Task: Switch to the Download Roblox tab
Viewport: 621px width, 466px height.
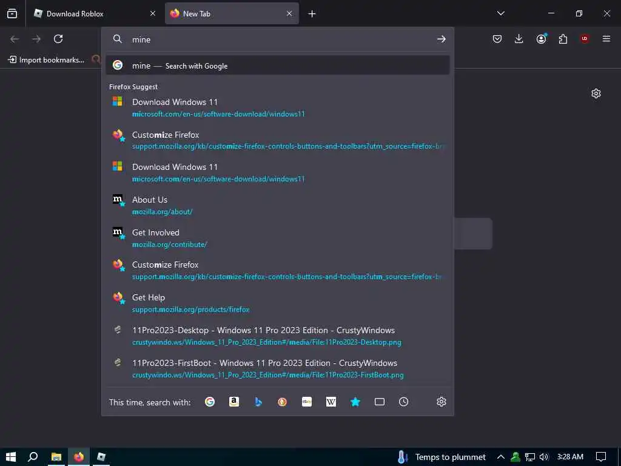Action: 94,13
